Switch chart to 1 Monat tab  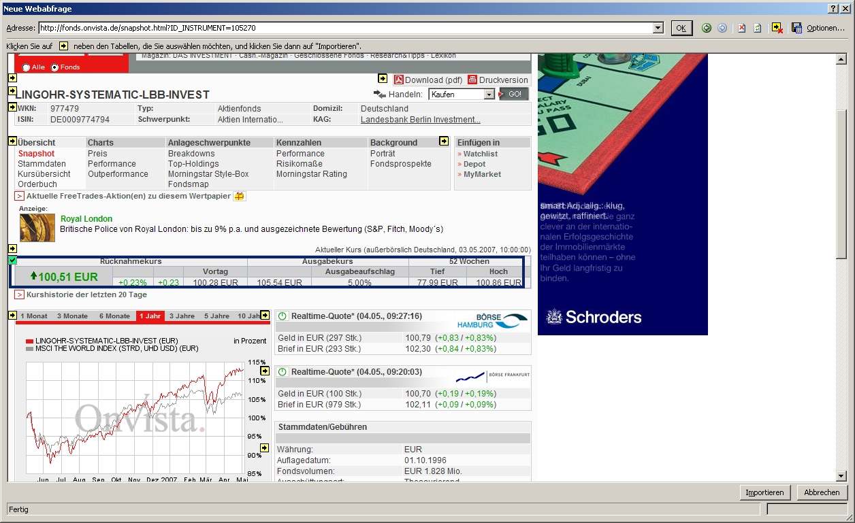click(x=34, y=316)
